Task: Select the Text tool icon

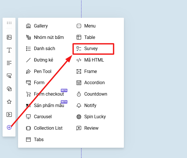Action: tap(9, 50)
